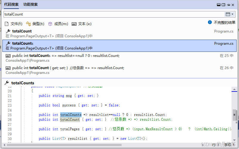Click vertical scrollbar thumb in preview

[x=234, y=115]
